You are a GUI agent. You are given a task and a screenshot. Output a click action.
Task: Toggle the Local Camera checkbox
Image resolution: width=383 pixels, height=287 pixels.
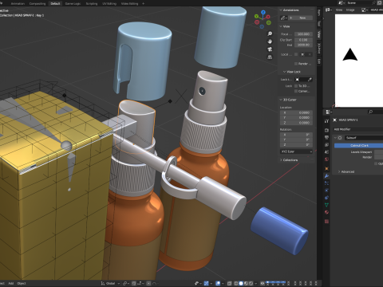tap(296, 54)
